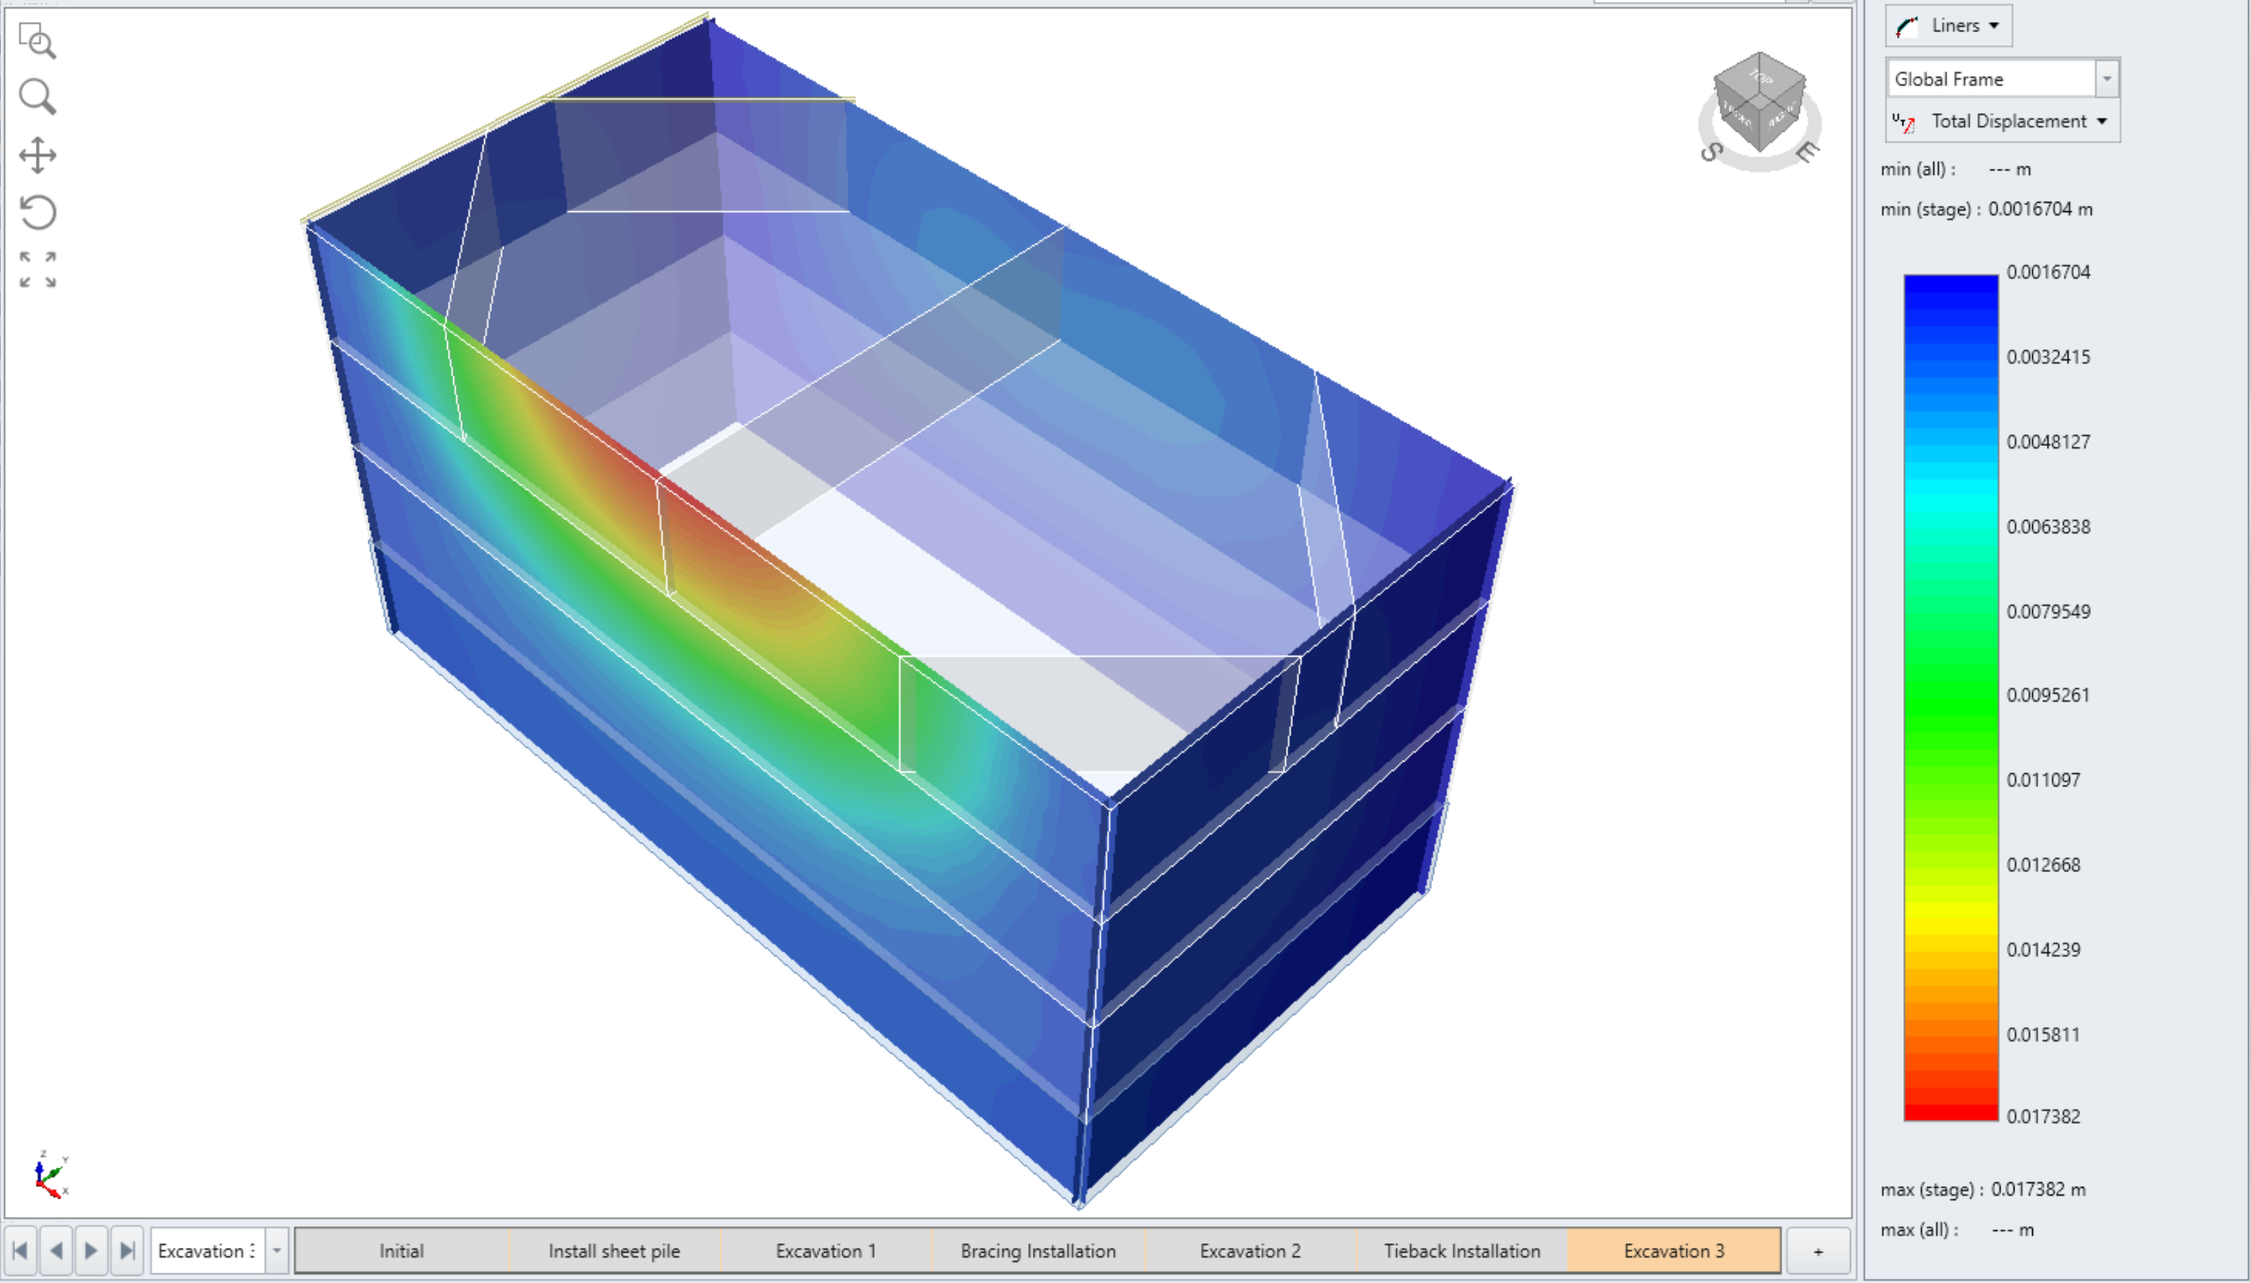Click the stage name input field

pyautogui.click(x=207, y=1250)
